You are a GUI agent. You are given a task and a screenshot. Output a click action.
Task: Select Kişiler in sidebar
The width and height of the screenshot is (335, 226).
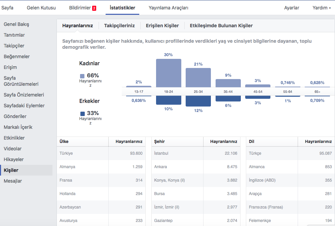click(x=27, y=170)
